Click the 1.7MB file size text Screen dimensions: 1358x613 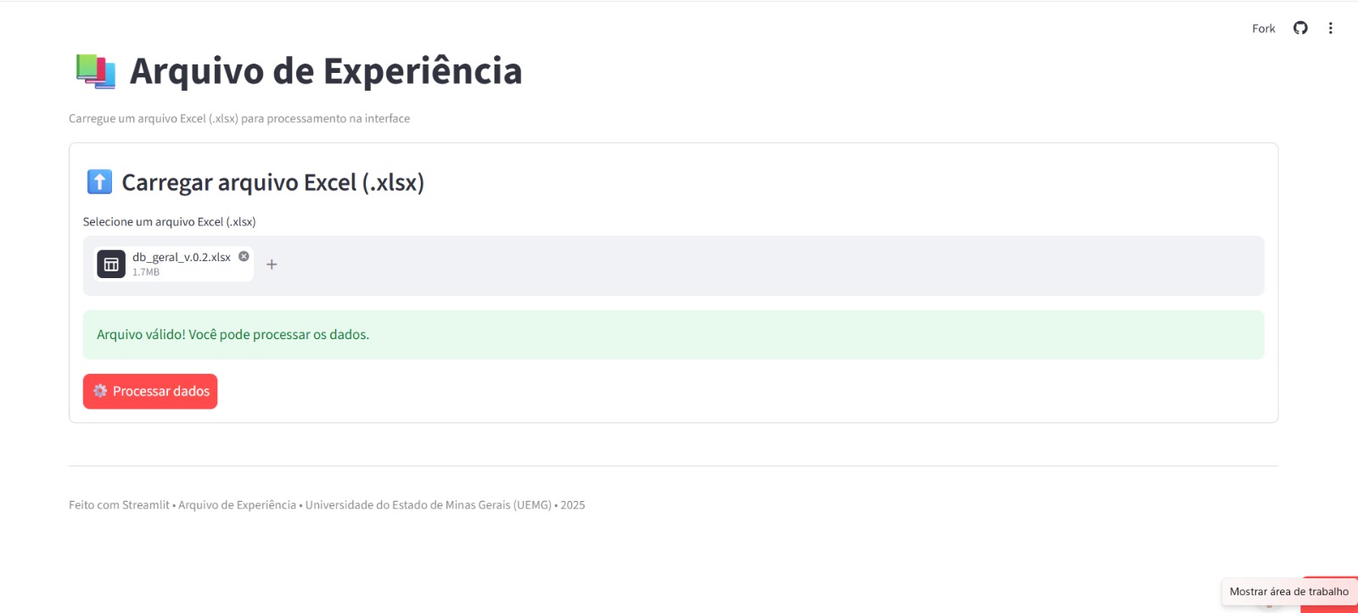[x=146, y=272]
